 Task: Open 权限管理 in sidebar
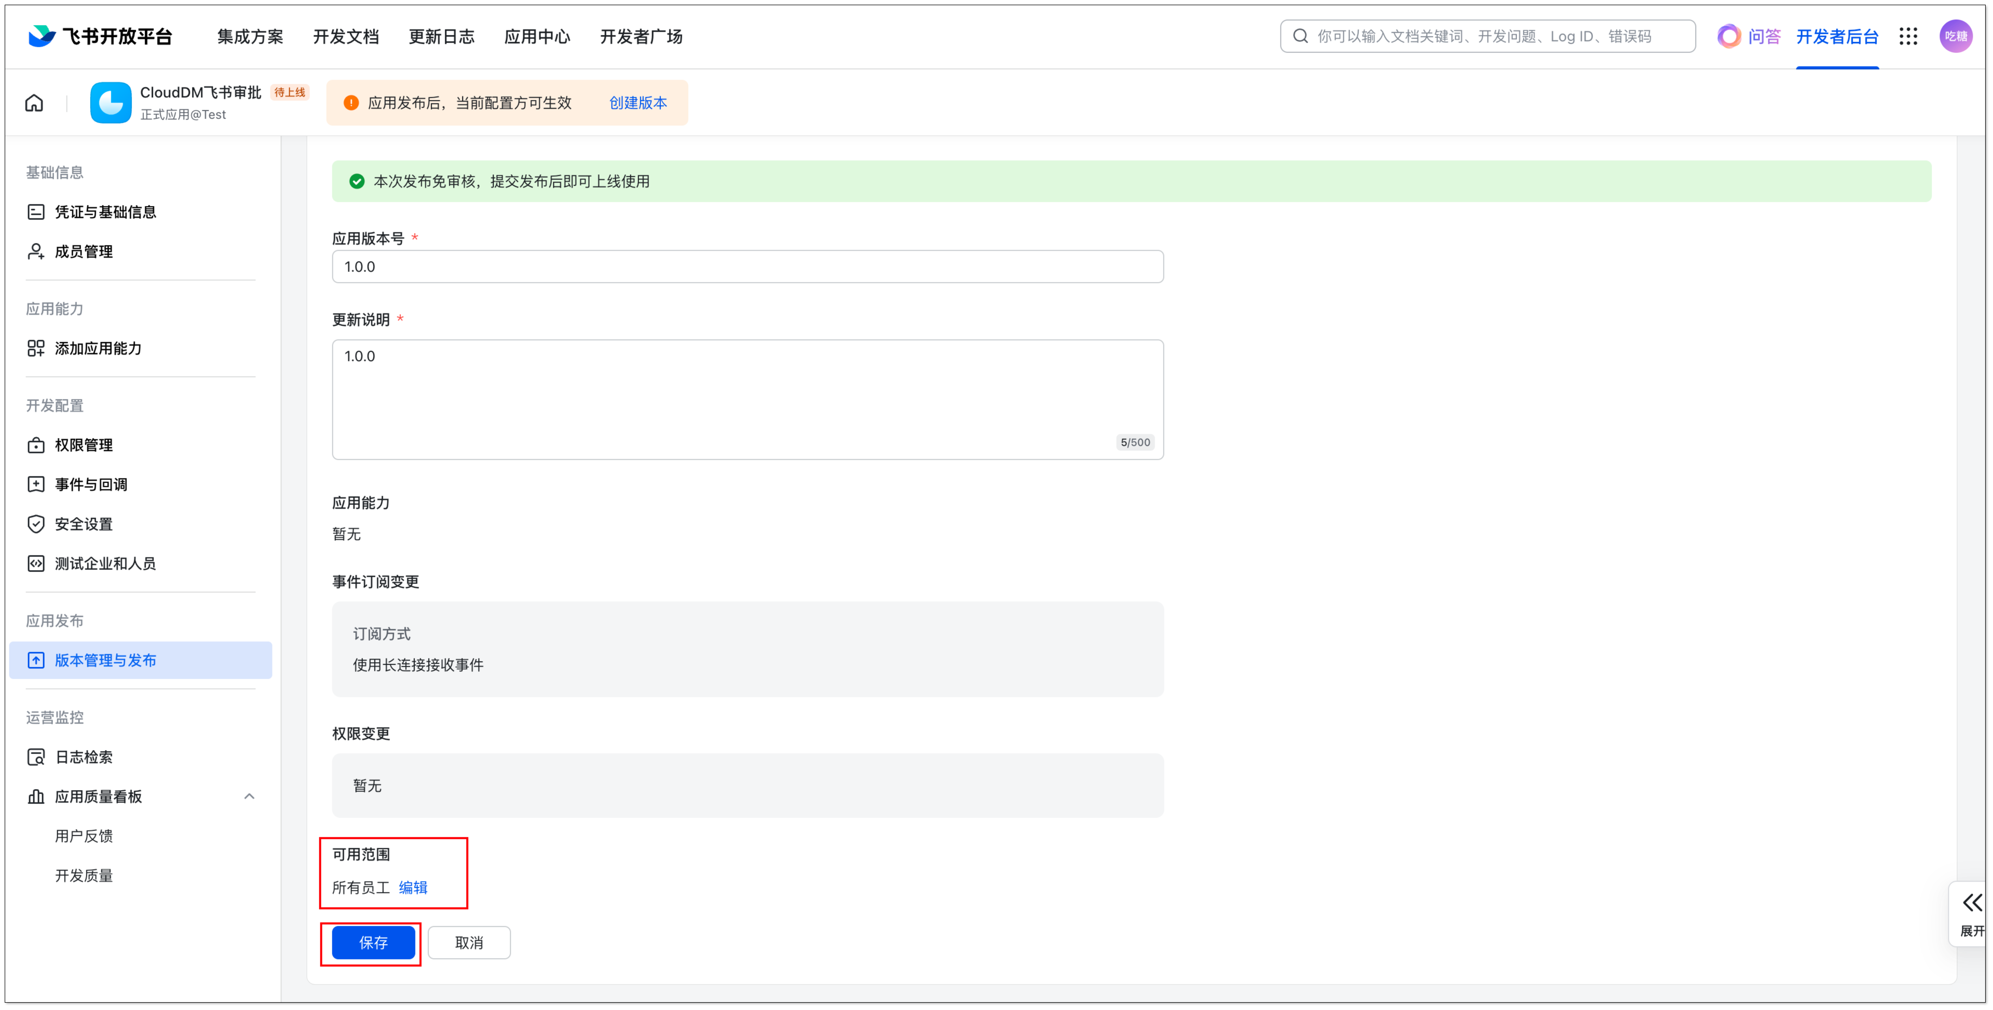tap(83, 445)
